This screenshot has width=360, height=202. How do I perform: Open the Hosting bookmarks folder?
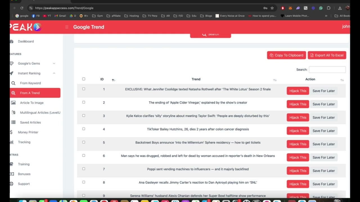point(132,16)
